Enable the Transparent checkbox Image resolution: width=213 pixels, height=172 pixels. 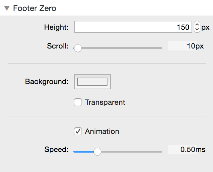pyautogui.click(x=78, y=102)
